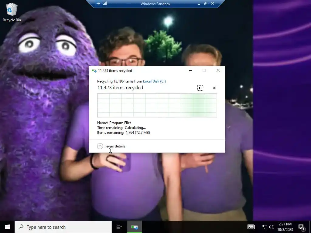Open the volume control tray icon
Image resolution: width=311 pixels, height=233 pixels.
(x=272, y=227)
